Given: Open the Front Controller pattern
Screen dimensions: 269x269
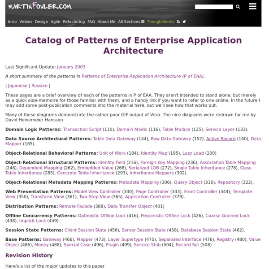Looking at the screenshot, I should point(201,191).
